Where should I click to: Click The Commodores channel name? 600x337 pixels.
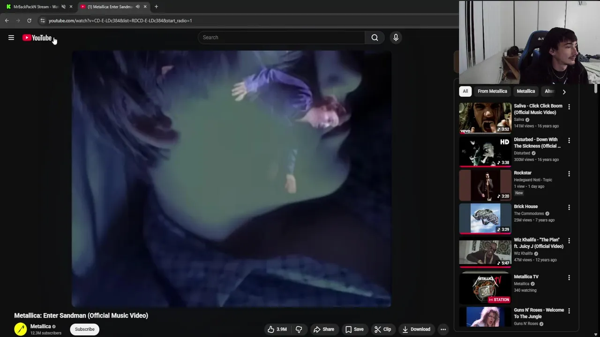(529, 213)
